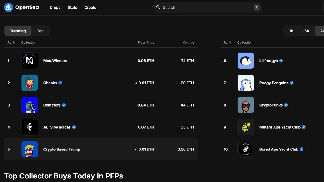The height and width of the screenshot is (182, 324).
Task: Open the MetaWinners collection name
Action: tap(55, 61)
